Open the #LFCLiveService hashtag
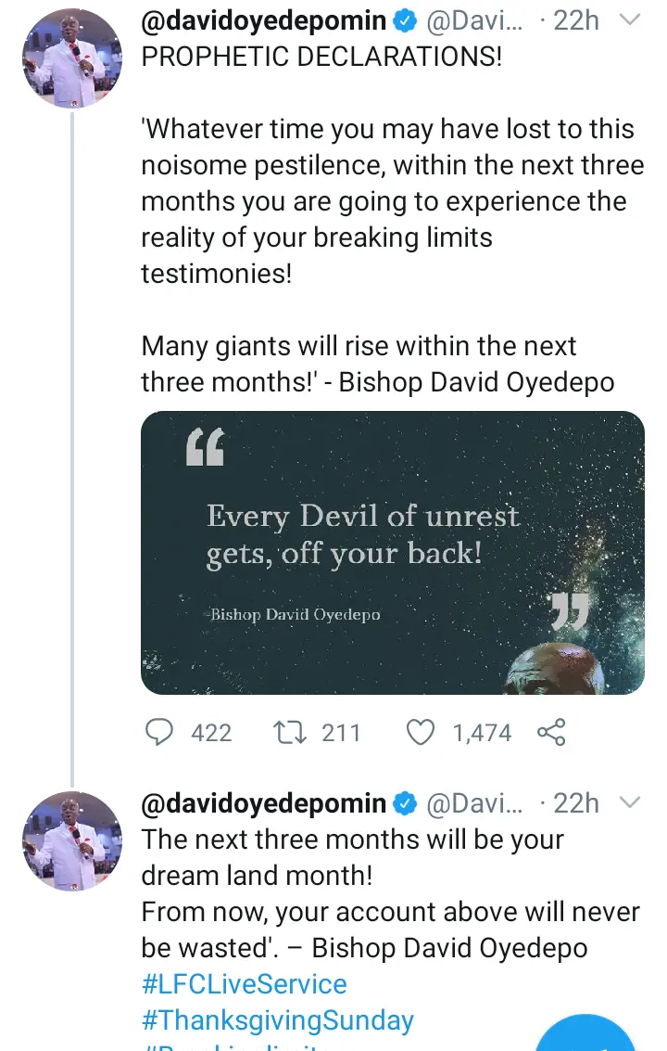This screenshot has width=667, height=1051. 244,984
